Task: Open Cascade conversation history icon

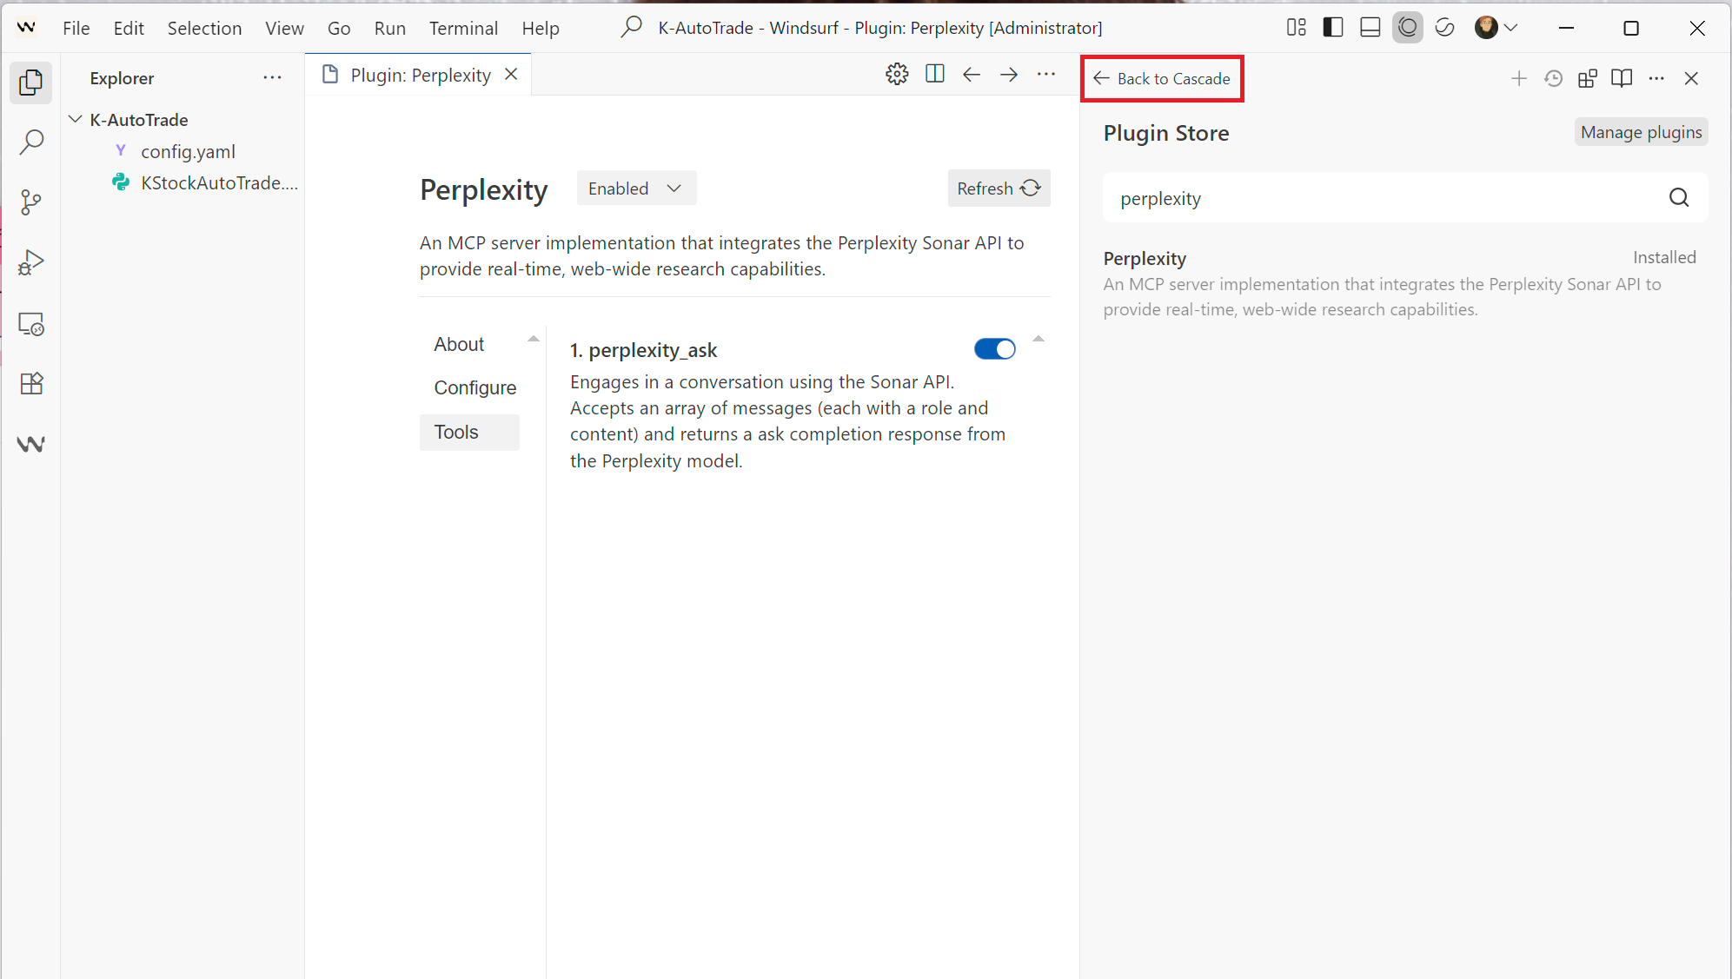Action: [1553, 78]
